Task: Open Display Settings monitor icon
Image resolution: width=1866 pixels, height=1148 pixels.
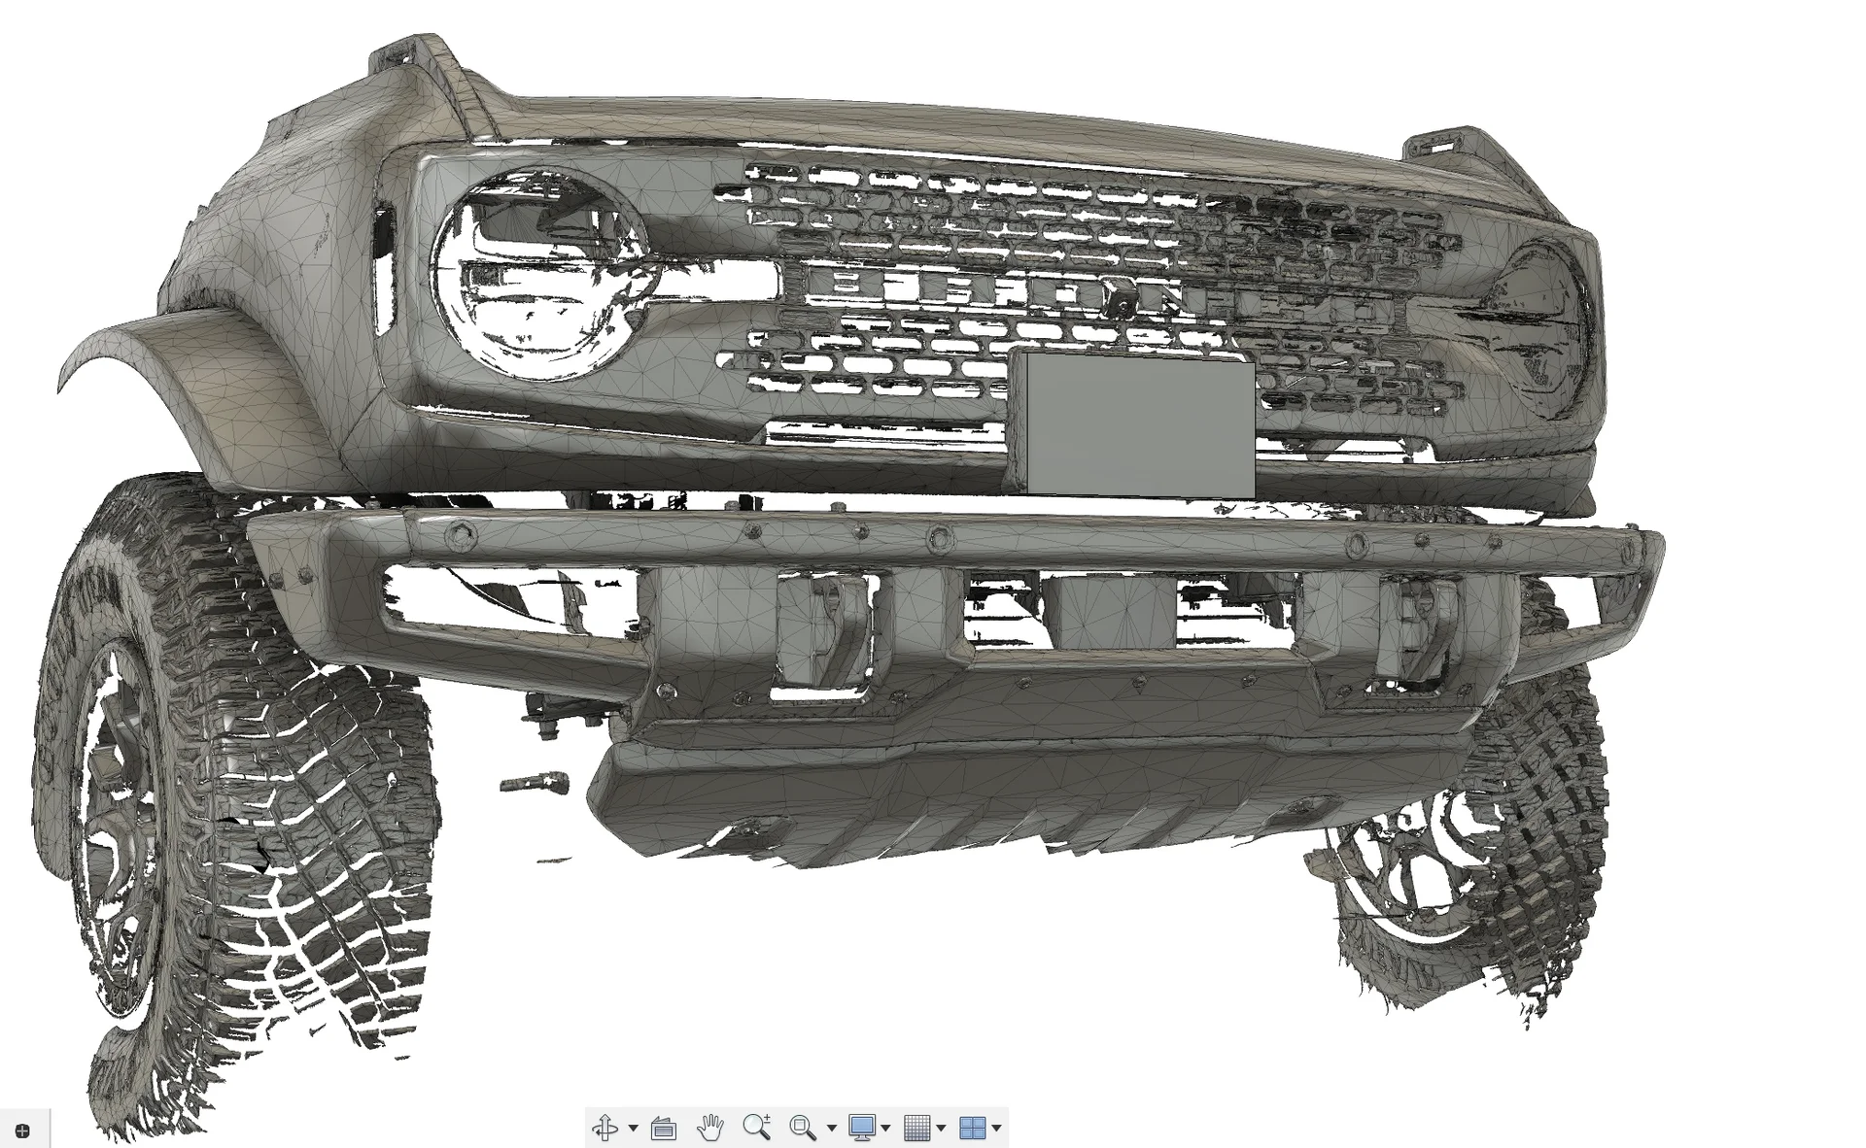Action: (x=861, y=1128)
